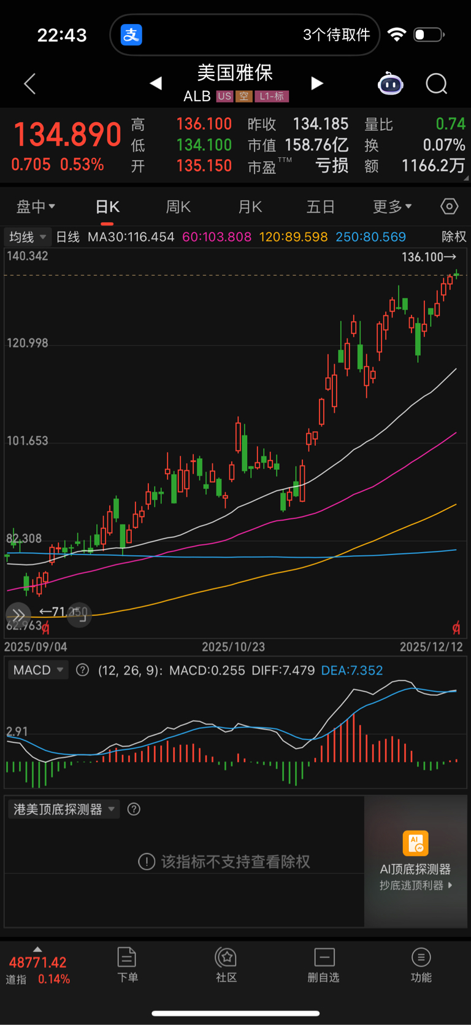
Task: Tap the right red event marker on chart
Action: [x=456, y=628]
